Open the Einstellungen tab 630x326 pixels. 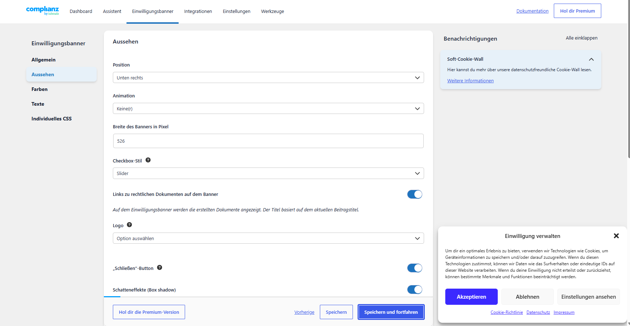pos(236,12)
